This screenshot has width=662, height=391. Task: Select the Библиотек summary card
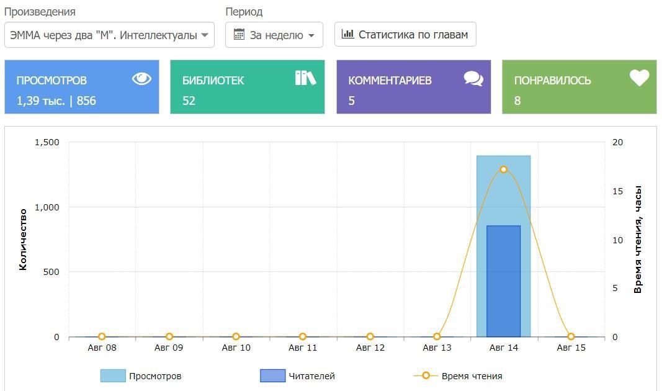tap(248, 87)
